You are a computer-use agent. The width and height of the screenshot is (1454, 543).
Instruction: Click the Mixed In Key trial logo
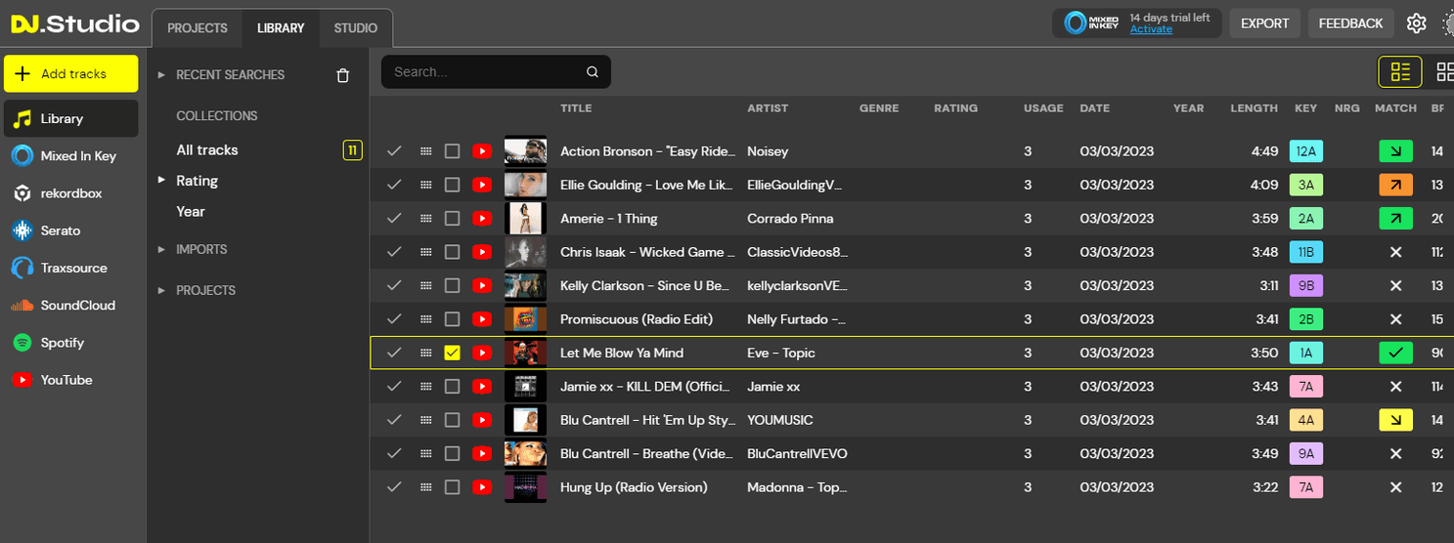1091,23
